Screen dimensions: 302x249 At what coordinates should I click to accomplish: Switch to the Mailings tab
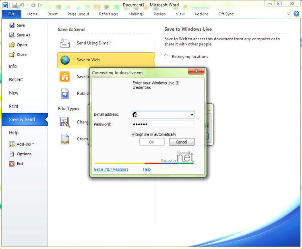[136, 14]
